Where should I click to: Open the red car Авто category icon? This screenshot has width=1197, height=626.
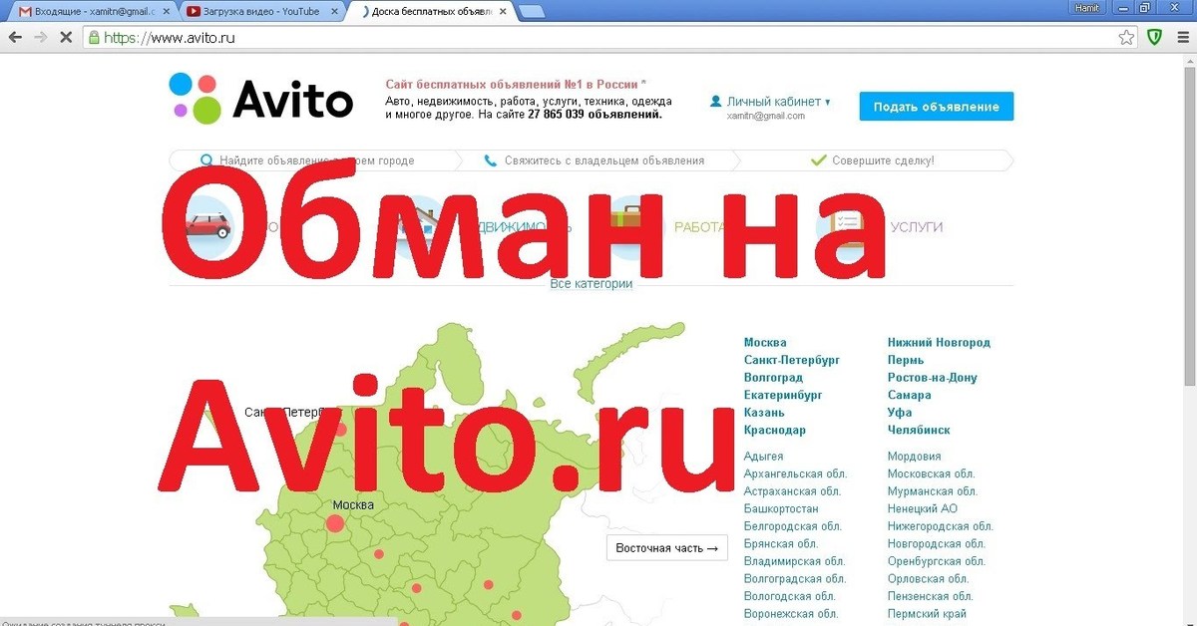coord(207,226)
